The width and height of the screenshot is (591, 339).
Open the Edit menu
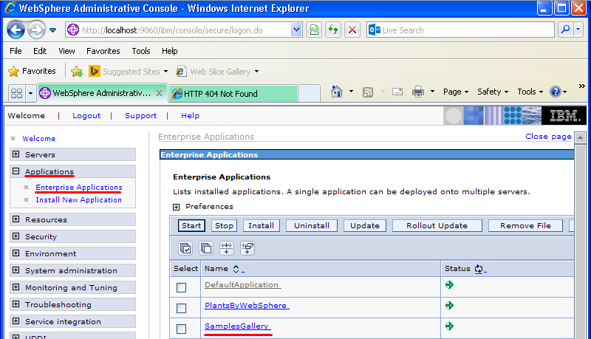[40, 51]
